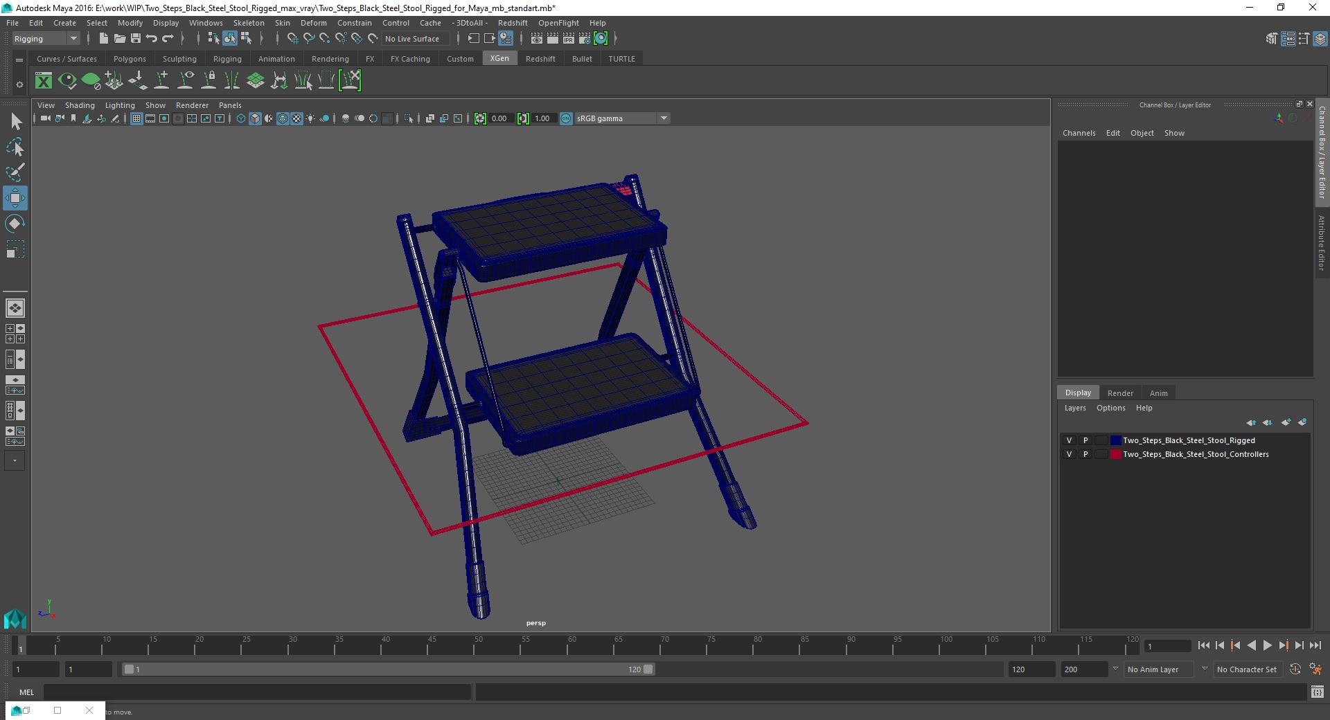Click the shelf options gear icon
This screenshot has height=720, width=1330.
(x=19, y=84)
